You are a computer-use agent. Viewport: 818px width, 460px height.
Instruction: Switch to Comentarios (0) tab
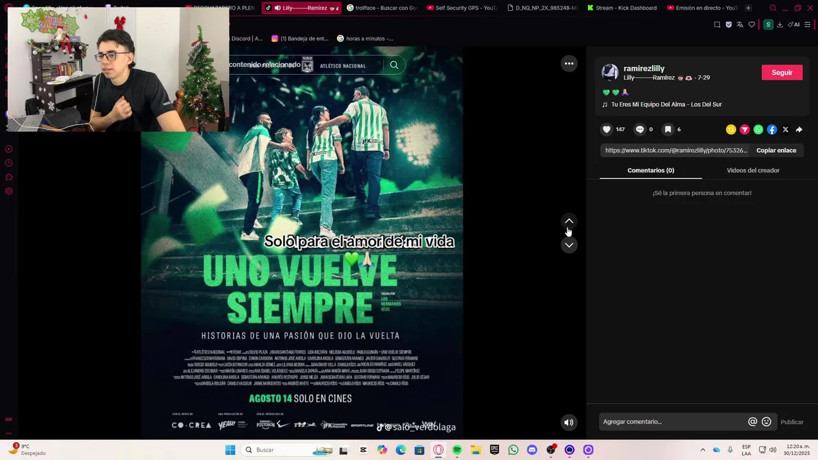(651, 171)
